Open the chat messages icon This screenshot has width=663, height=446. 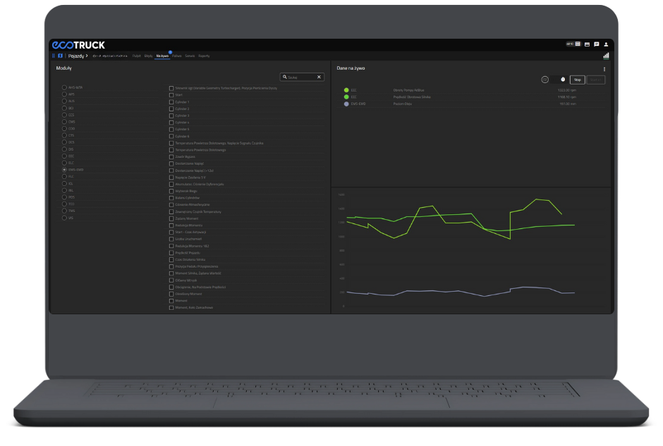[596, 44]
